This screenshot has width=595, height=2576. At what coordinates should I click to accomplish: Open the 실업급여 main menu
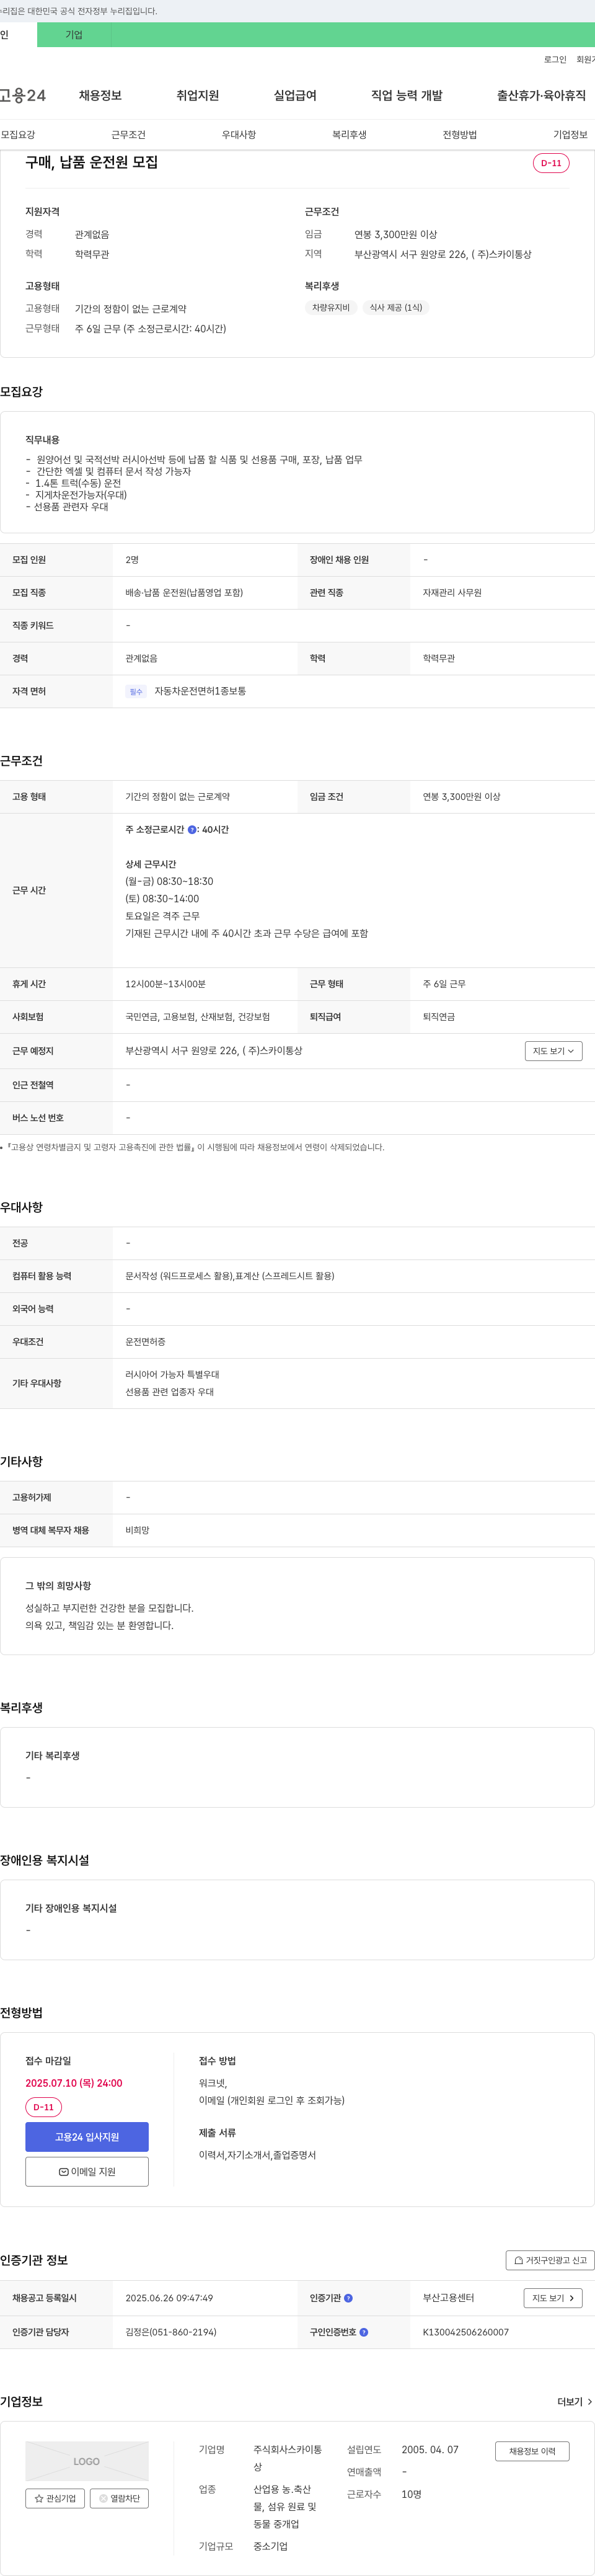[x=295, y=96]
